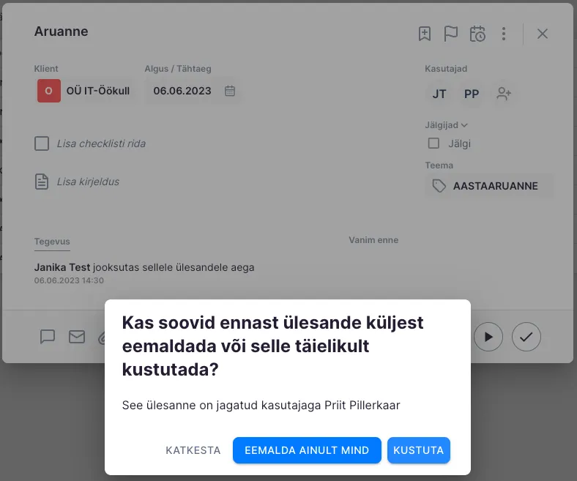This screenshot has width=577, height=481.
Task: Tick the checklist row checkbox
Action: (42, 143)
